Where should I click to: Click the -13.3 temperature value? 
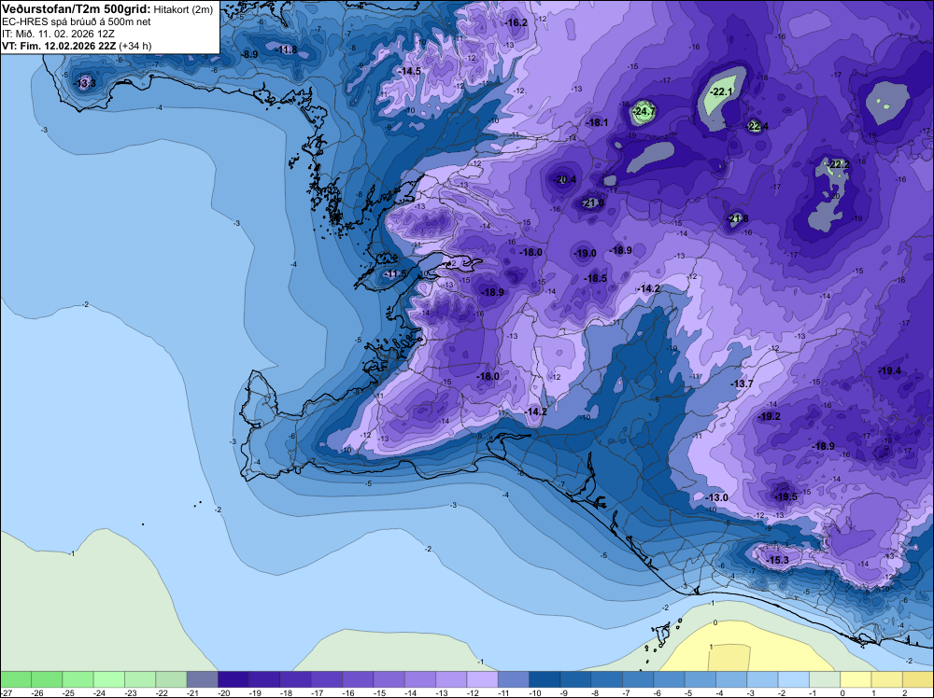tap(85, 83)
